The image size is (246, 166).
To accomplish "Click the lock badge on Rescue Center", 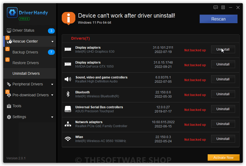I will click(x=7, y=38).
